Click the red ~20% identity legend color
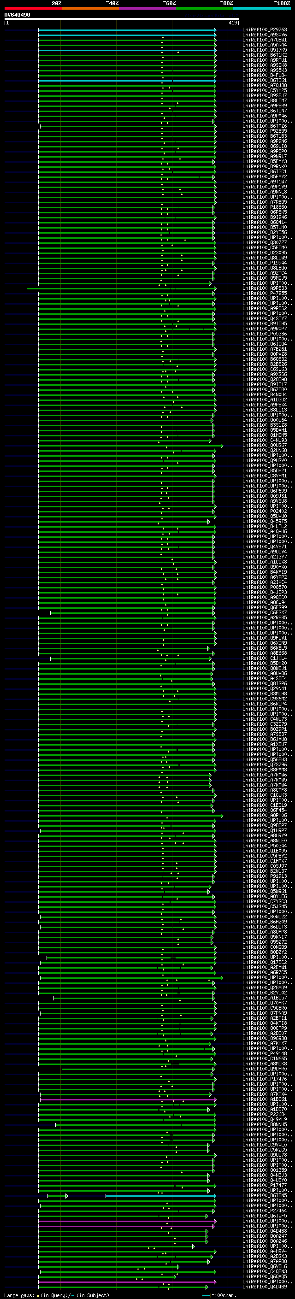 pyautogui.click(x=33, y=8)
